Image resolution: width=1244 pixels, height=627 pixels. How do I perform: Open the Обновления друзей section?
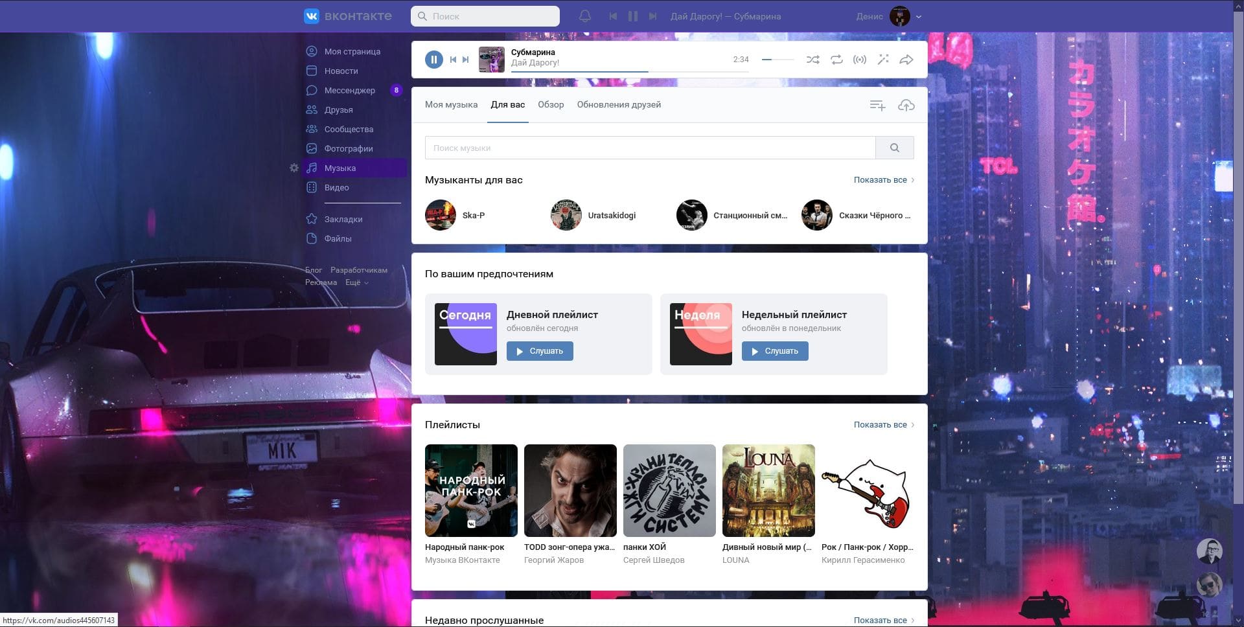[618, 104]
